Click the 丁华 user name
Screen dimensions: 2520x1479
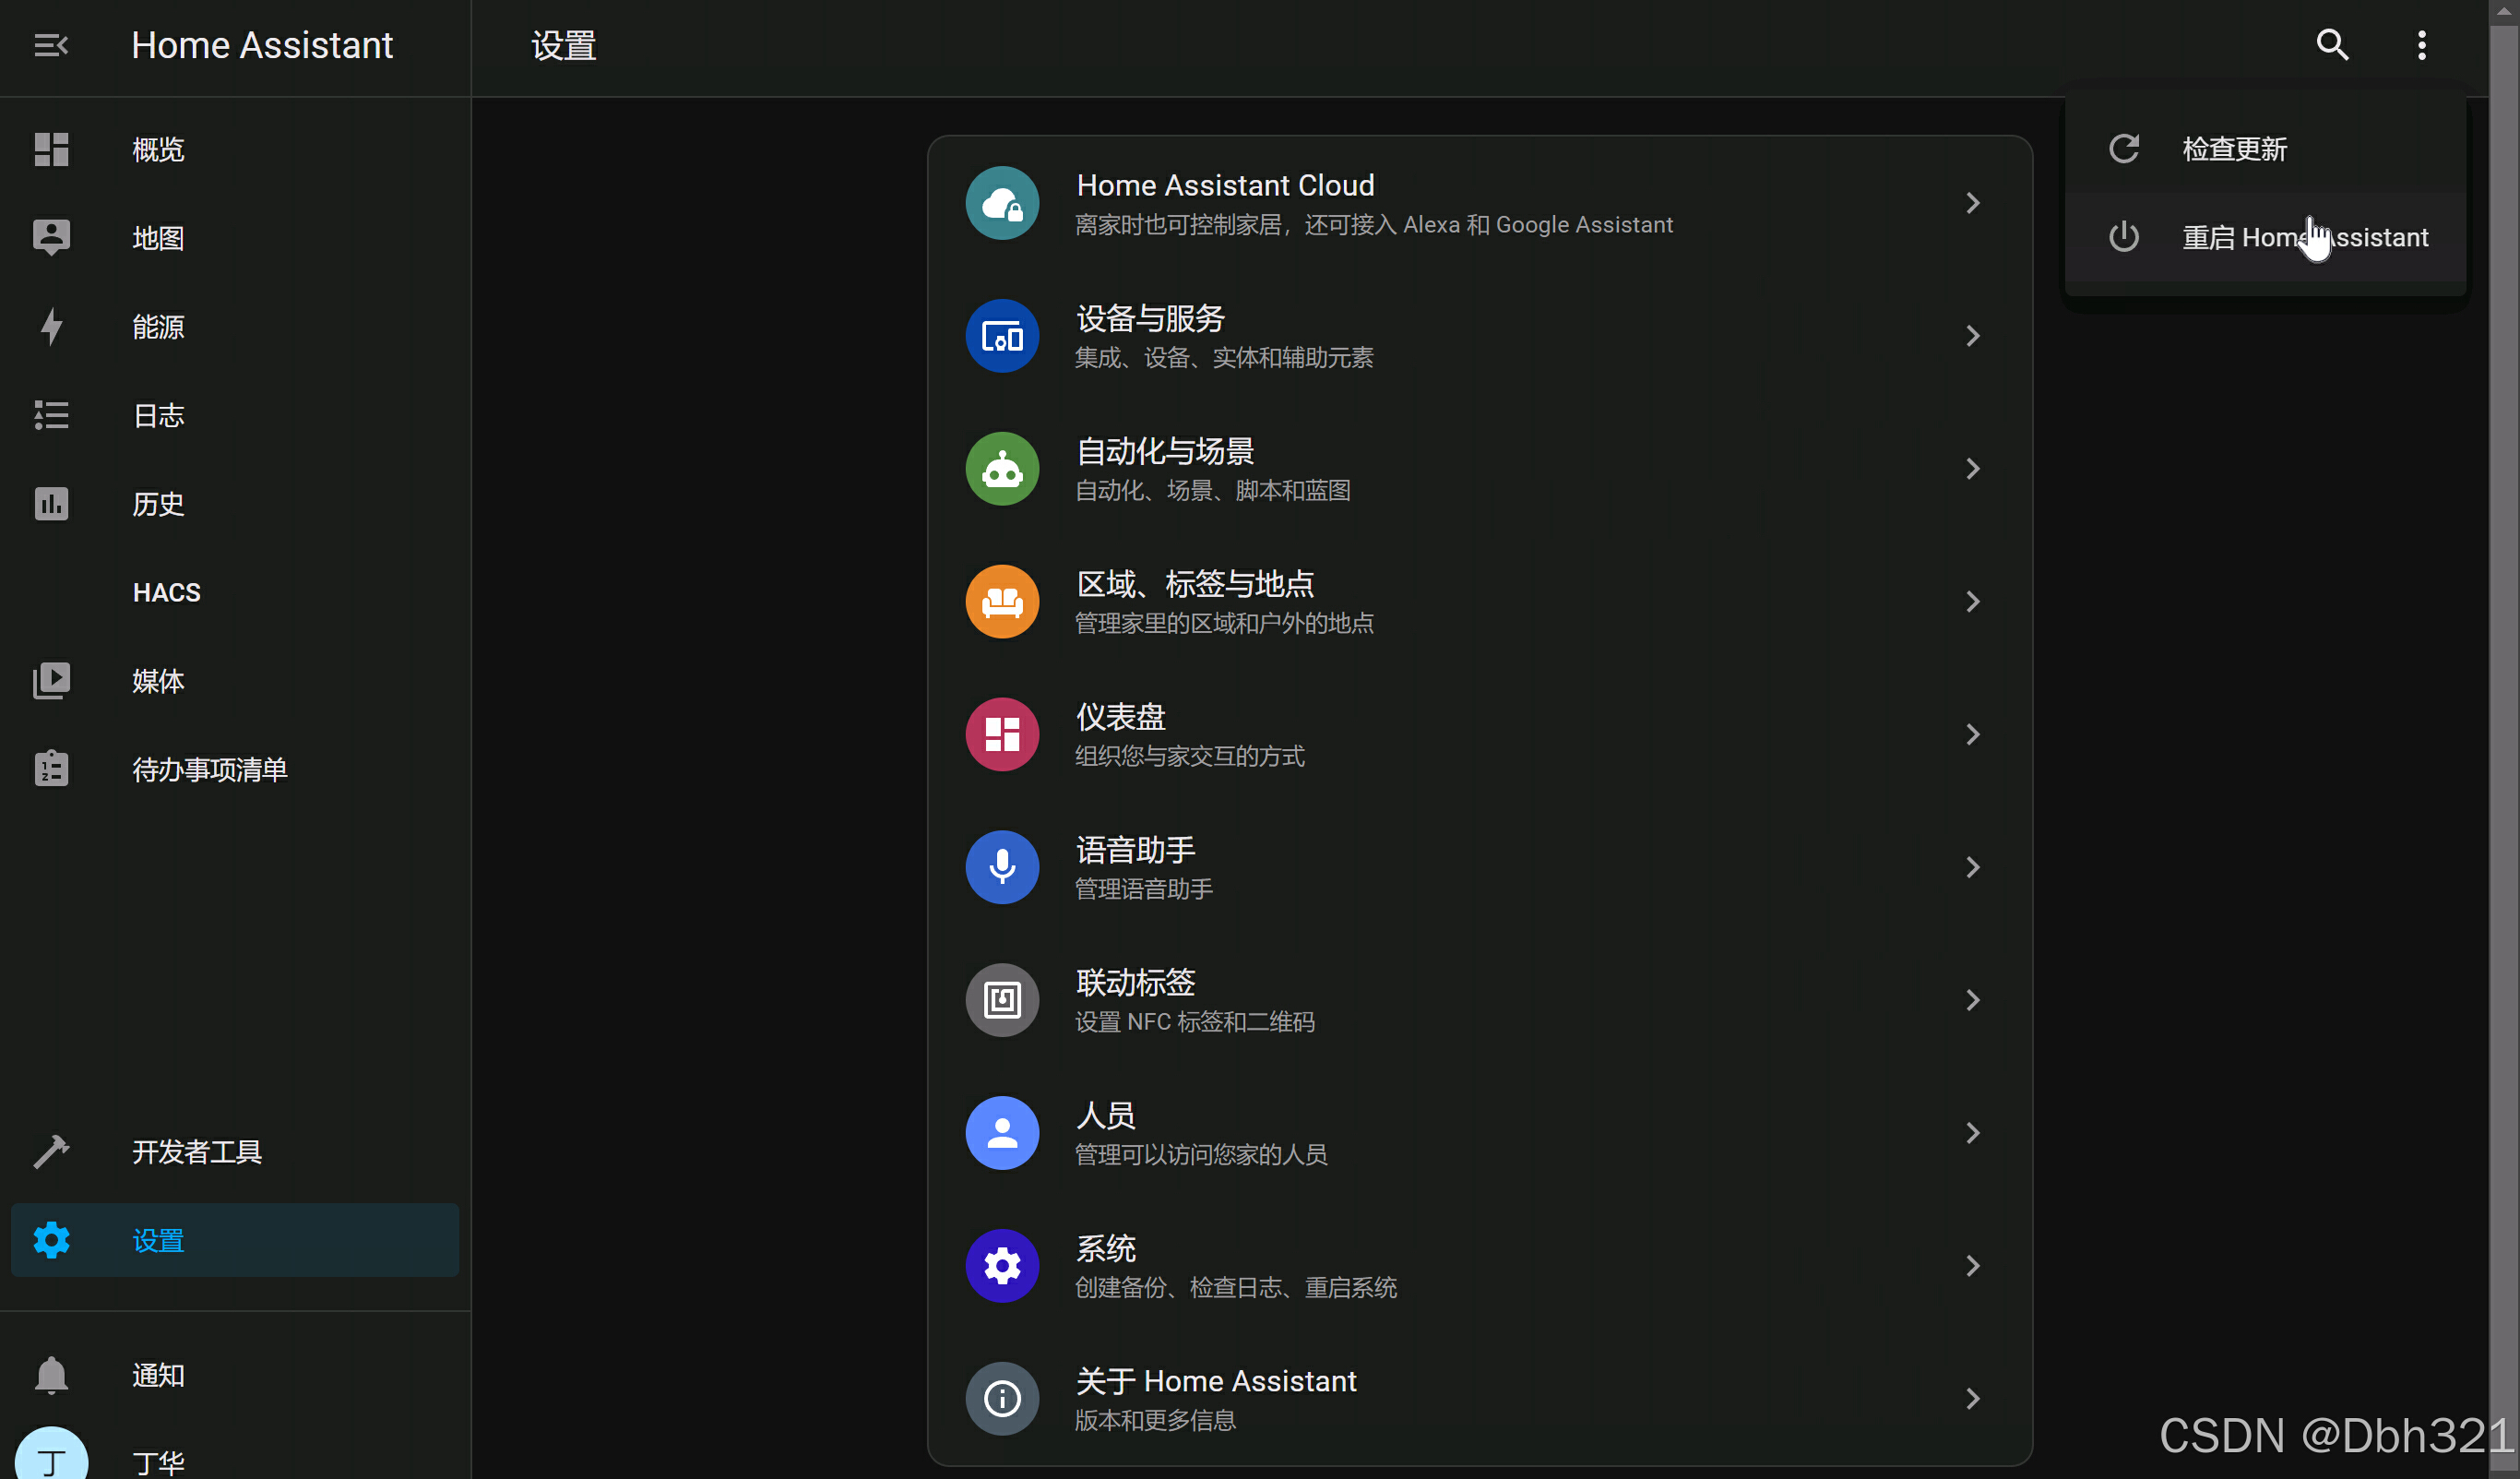[158, 1463]
